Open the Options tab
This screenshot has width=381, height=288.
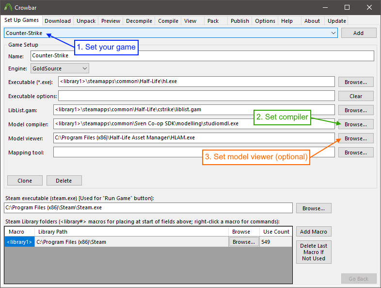coord(265,21)
